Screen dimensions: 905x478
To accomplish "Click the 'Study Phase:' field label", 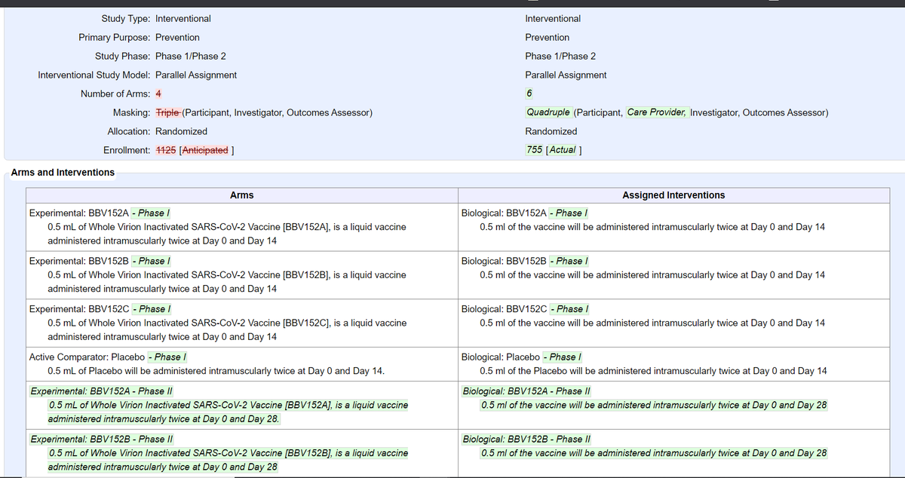I will coord(123,57).
